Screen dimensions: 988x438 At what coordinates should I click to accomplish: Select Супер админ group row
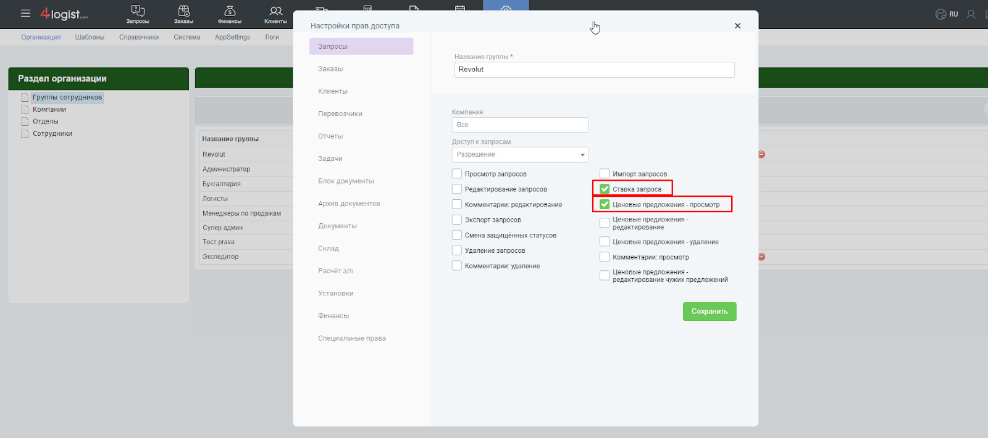coord(222,228)
